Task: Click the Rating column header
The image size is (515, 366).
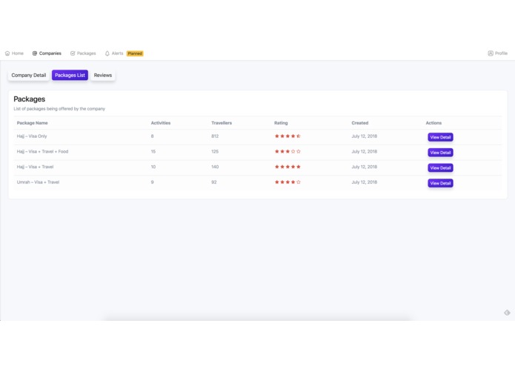Action: click(x=281, y=123)
